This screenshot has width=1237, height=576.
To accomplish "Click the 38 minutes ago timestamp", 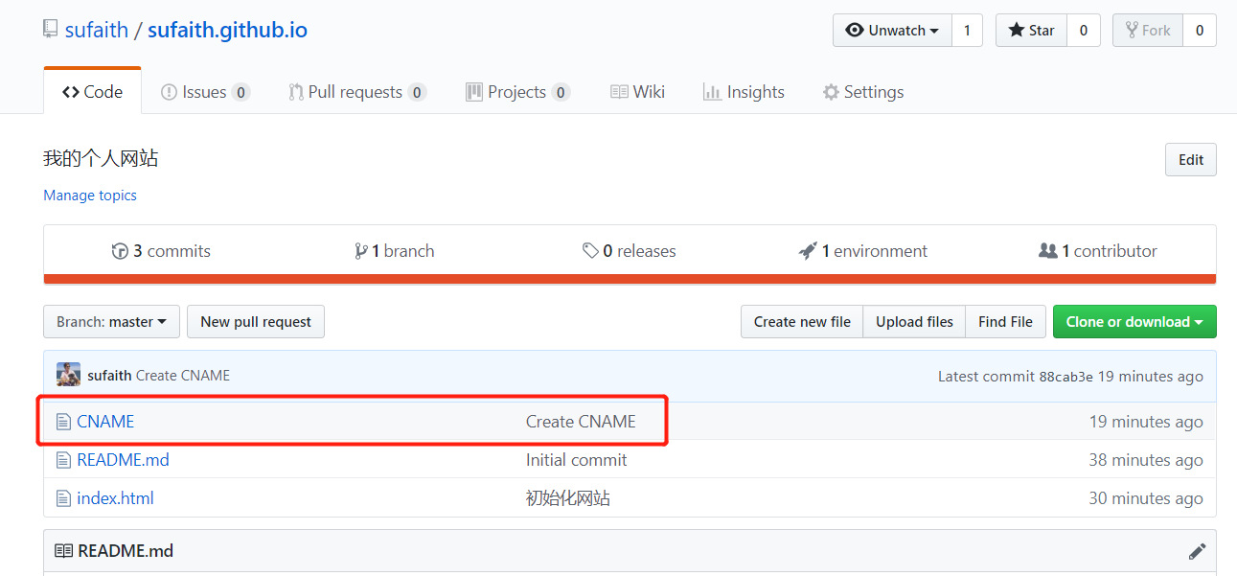I will click(x=1146, y=460).
